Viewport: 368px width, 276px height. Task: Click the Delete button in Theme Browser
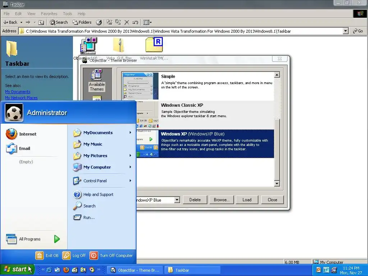[x=195, y=200]
